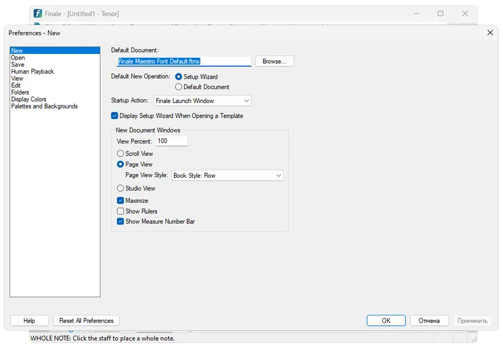This screenshot has width=503, height=348.
Task: Click the Help button
Action: pos(29,320)
